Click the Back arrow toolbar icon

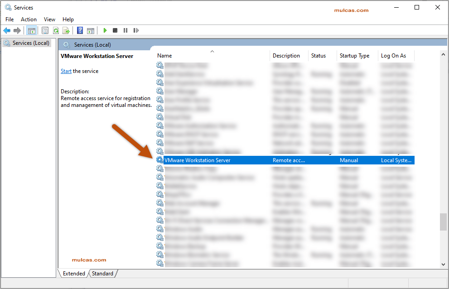click(7, 30)
